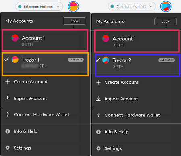Click Trezor 2 identicon
Image resolution: width=181 pixels, height=156 pixels.
pos(106,60)
